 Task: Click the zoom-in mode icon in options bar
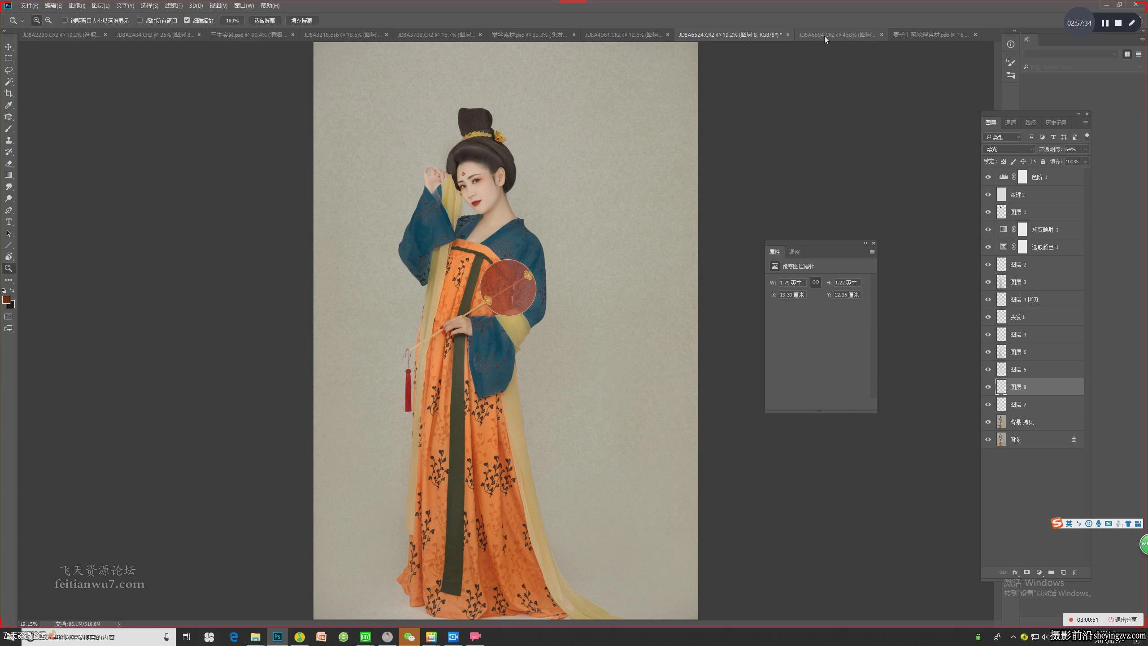coord(37,20)
